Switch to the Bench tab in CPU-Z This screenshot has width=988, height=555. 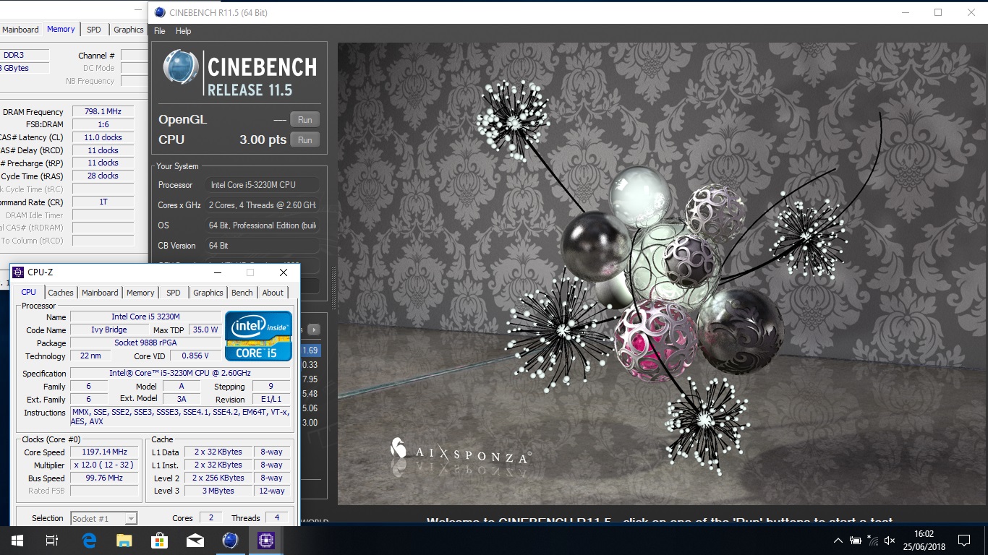click(x=242, y=293)
